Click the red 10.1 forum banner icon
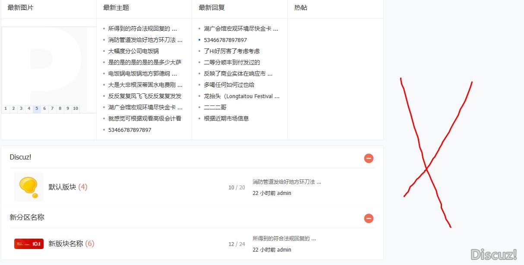Screen dimensions: 524x265 coord(29,244)
